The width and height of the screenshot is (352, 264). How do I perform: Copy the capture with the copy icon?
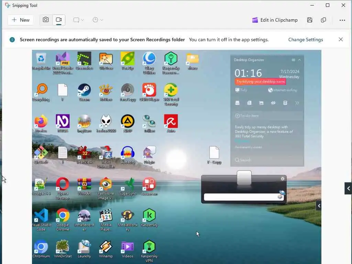(323, 20)
